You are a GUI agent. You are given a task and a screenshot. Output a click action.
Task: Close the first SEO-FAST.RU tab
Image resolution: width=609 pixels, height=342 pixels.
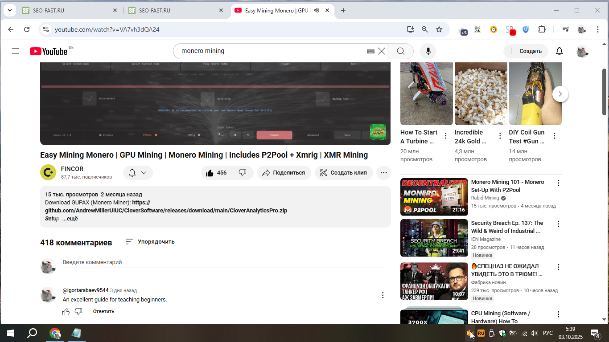[x=115, y=10]
